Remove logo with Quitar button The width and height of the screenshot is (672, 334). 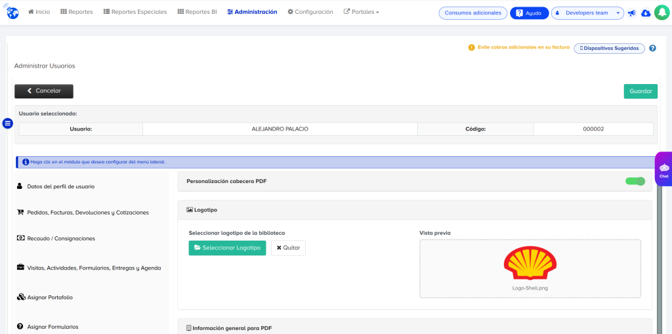289,248
